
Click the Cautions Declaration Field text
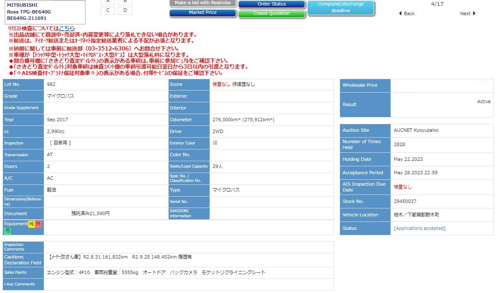[x=120, y=257]
